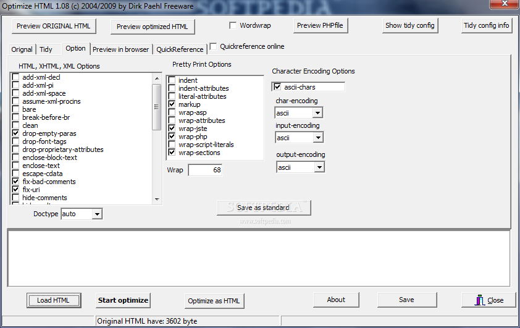The height and width of the screenshot is (328, 520).
Task: Check indent-attributes option
Action: (172, 88)
